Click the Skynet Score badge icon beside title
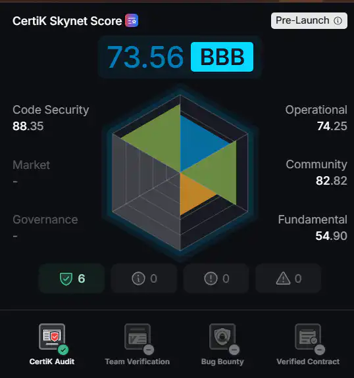 pos(132,20)
